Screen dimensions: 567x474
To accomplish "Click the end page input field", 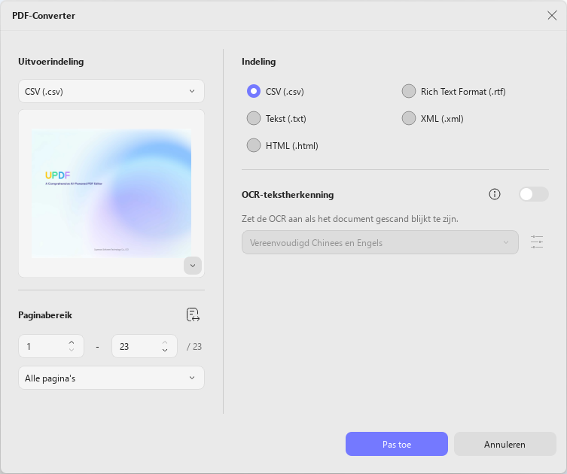I will tap(145, 346).
